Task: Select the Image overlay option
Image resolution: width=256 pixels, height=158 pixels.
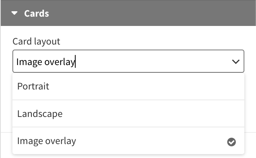Action: 128,141
